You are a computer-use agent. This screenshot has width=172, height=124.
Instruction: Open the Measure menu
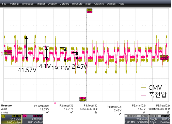pos(77,4)
